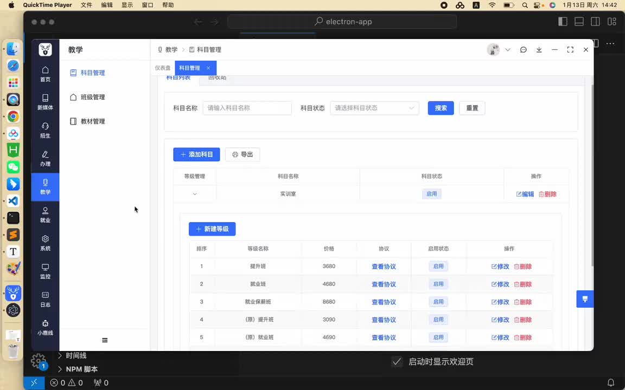Expand NPM 脚本 section in VS Code
Screen dimensions: 625x390
(78, 369)
